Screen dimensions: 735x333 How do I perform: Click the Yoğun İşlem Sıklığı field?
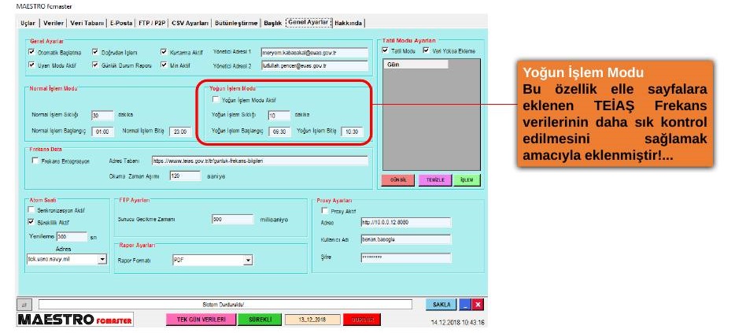click(279, 115)
